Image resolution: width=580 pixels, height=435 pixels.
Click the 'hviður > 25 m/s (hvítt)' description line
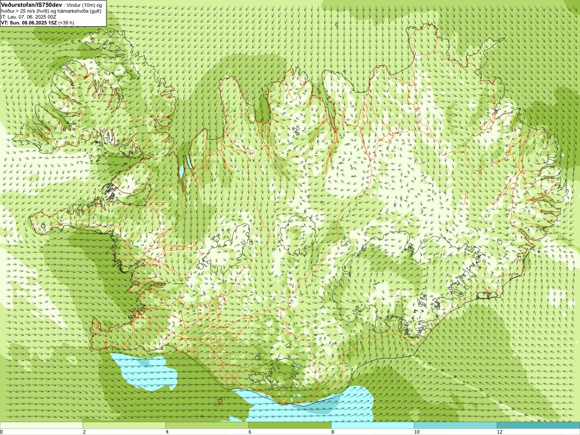51,11
